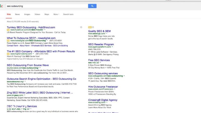Open 'Outsource Search Engine Optimization' result
This screenshot has height=113, width=201.
[x=41, y=79]
